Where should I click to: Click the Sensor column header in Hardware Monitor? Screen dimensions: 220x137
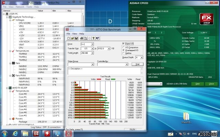(19, 11)
